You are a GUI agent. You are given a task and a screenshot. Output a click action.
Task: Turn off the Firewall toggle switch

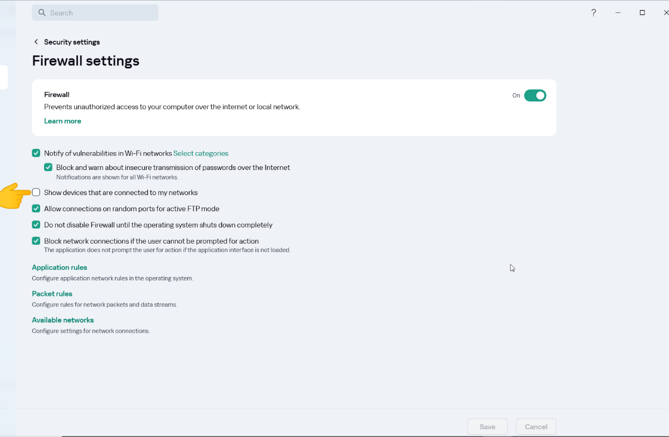[535, 95]
